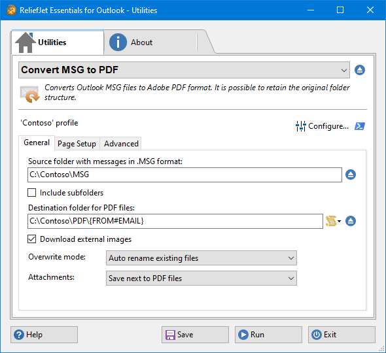Open the Attachments dropdown
Image resolution: width=386 pixels, height=353 pixels.
(x=202, y=278)
